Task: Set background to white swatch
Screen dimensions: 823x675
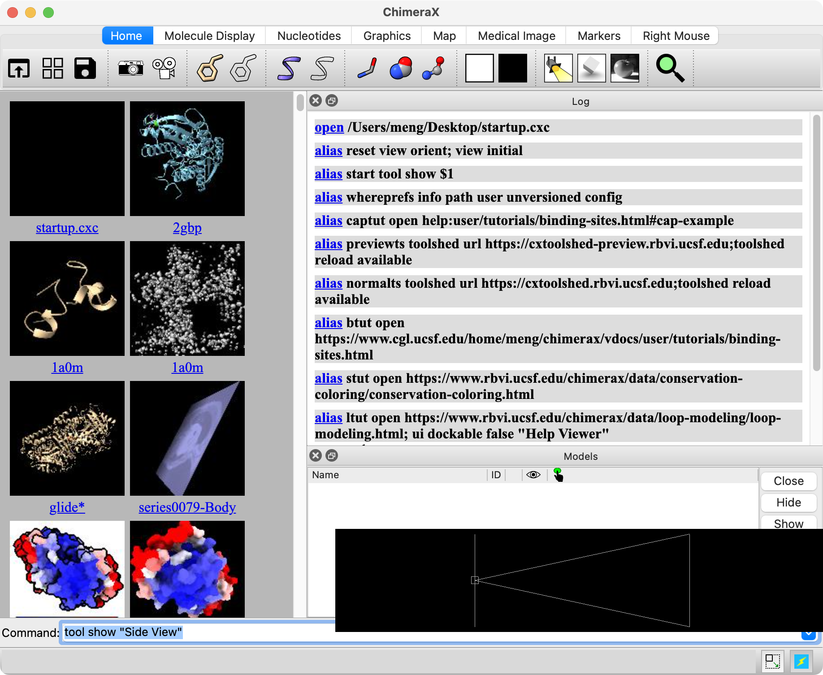Action: coord(479,69)
